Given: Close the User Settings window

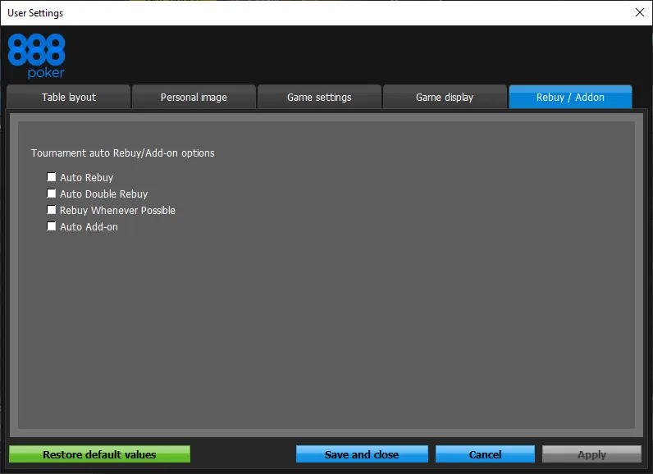Looking at the screenshot, I should click(x=640, y=12).
